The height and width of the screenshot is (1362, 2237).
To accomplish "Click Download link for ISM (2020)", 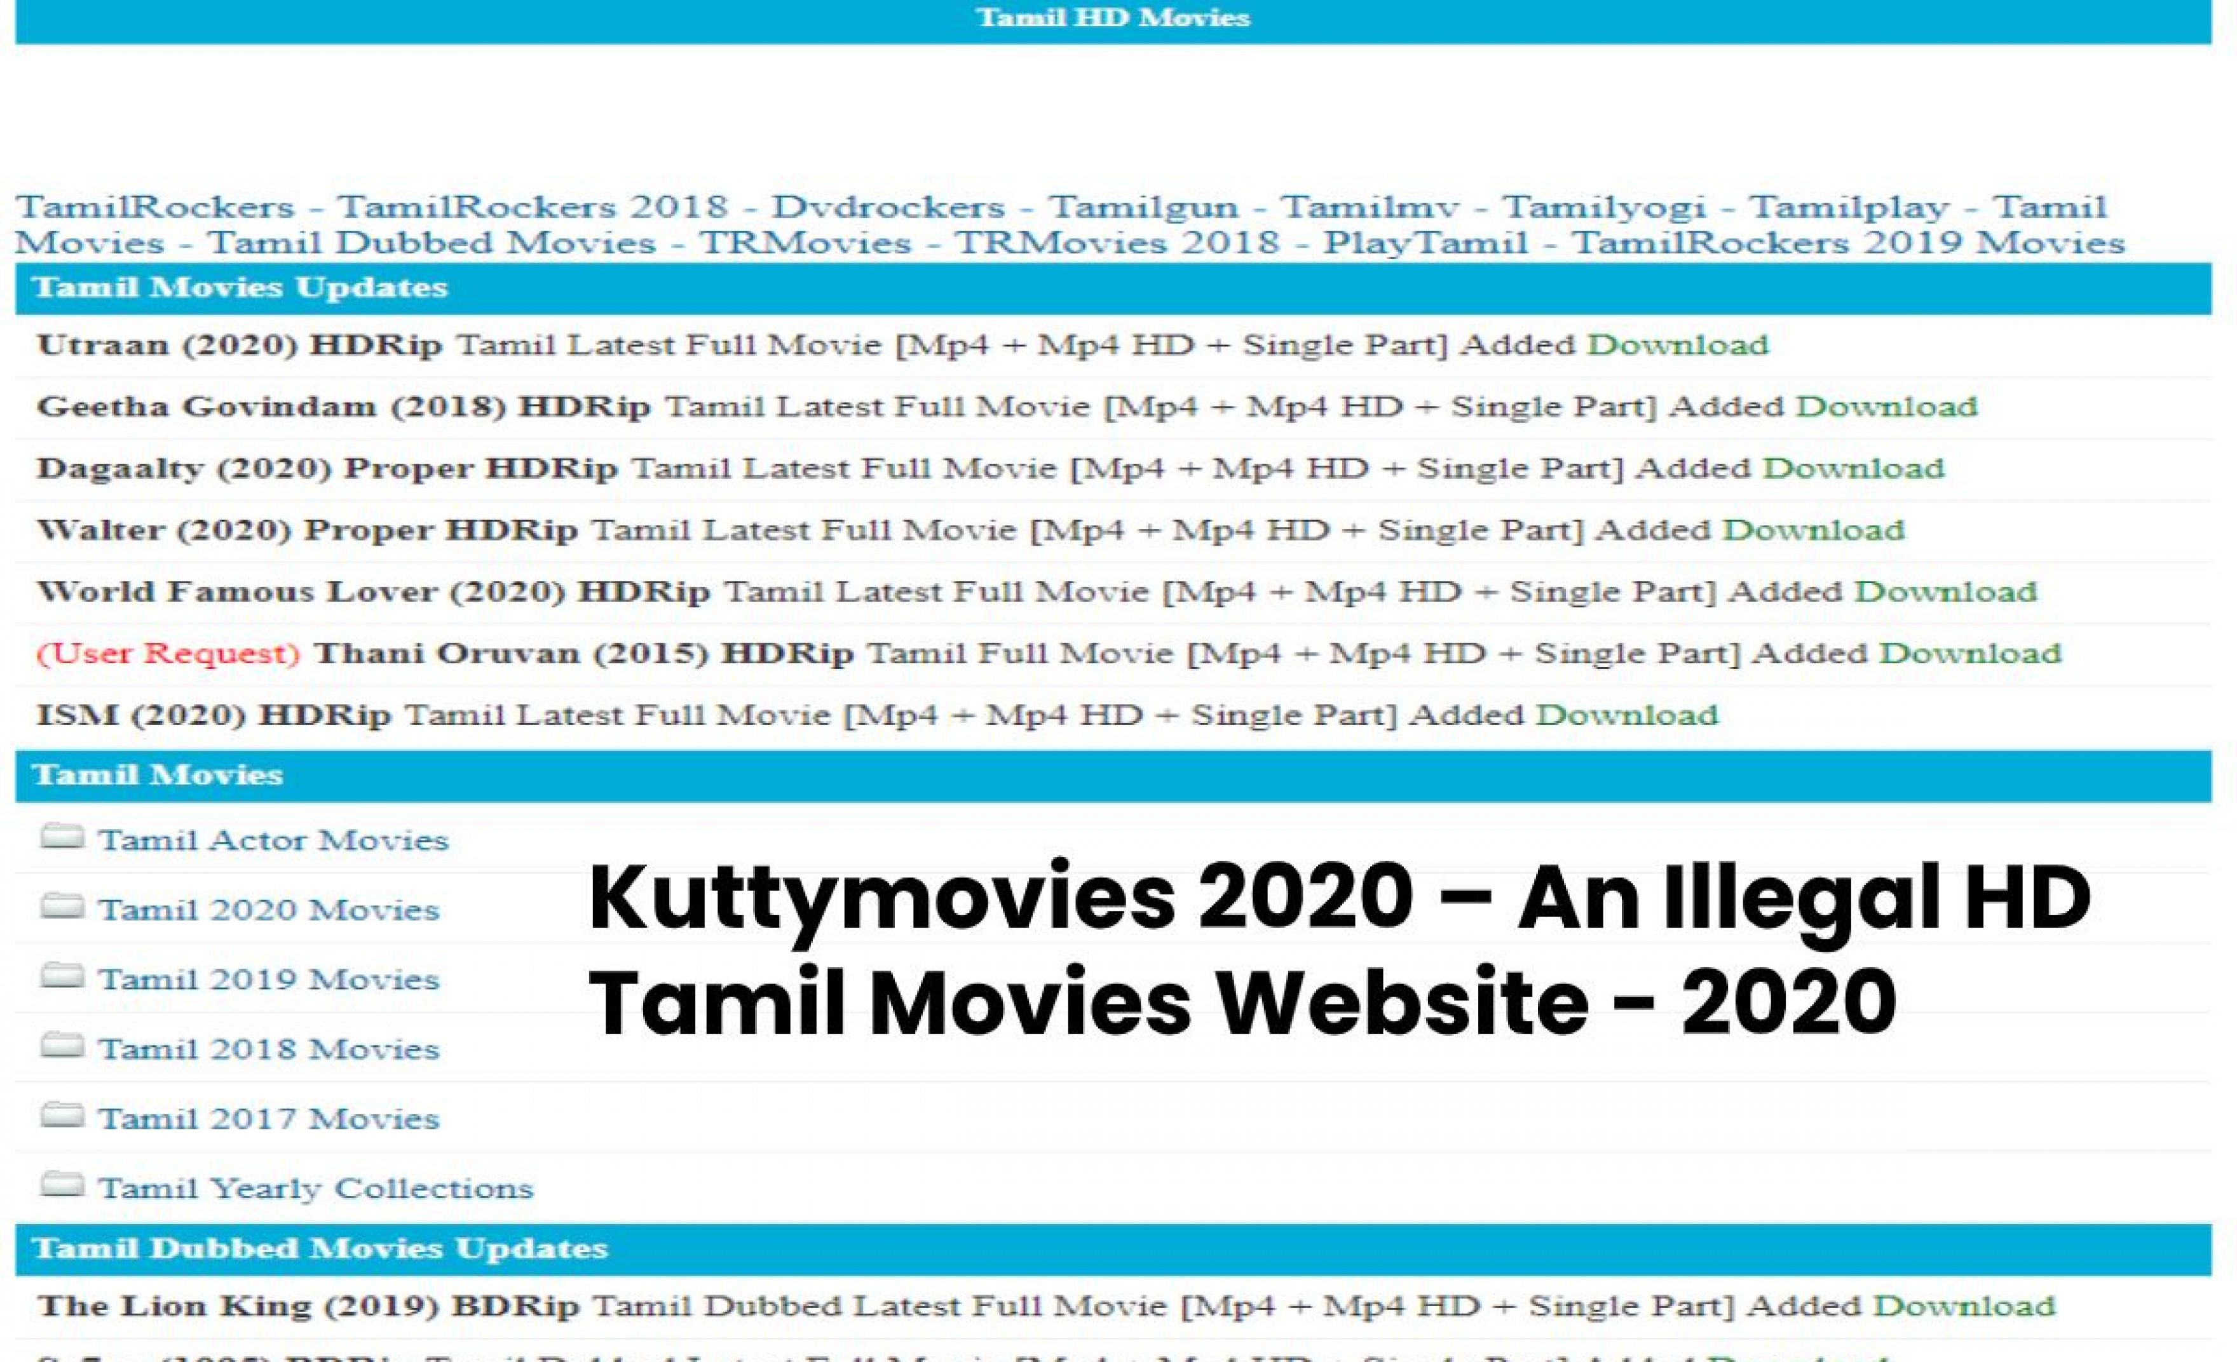I will [x=1627, y=715].
